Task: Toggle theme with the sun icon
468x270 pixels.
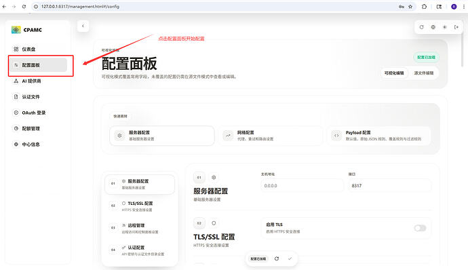Action: (445, 27)
